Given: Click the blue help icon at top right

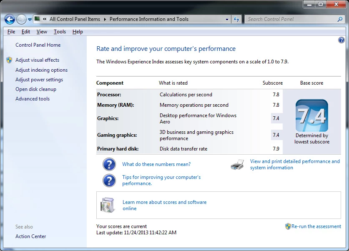Looking at the screenshot, I should click(x=341, y=40).
